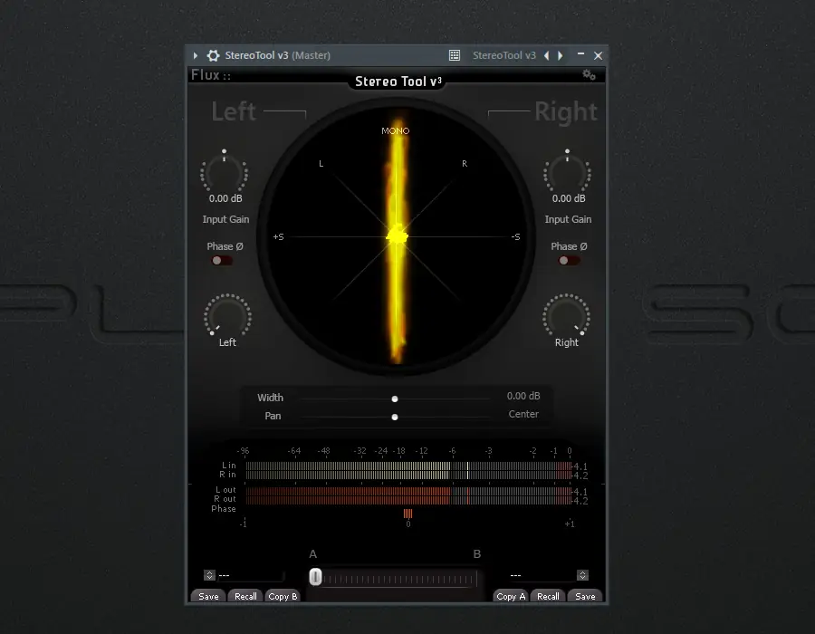Image resolution: width=815 pixels, height=634 pixels.
Task: Click the right Input Gain knob
Action: pos(567,171)
